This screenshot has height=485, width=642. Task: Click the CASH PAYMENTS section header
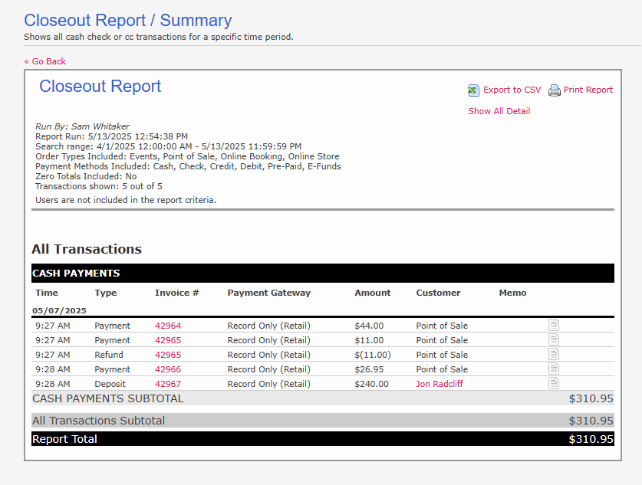pyautogui.click(x=323, y=274)
